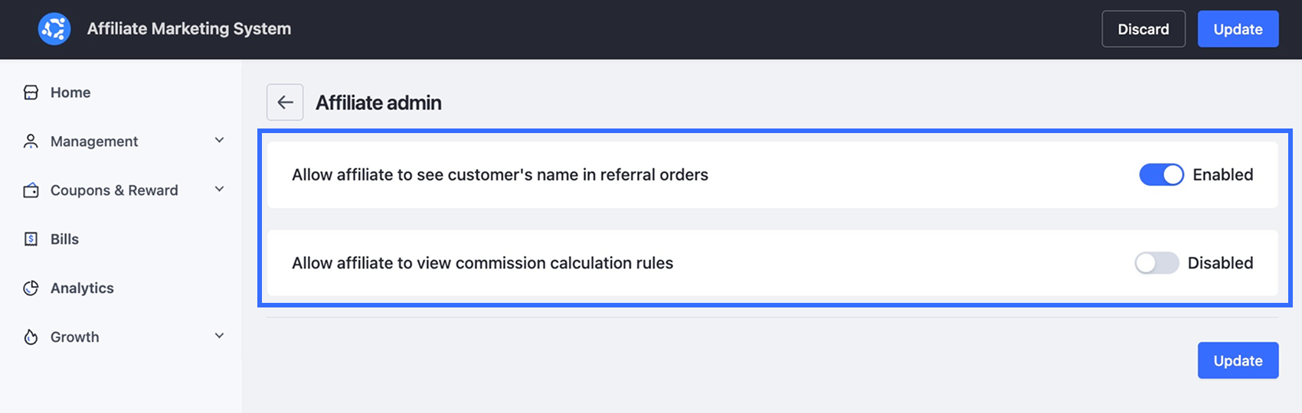Enable commission calculation rules toggle

click(1156, 263)
